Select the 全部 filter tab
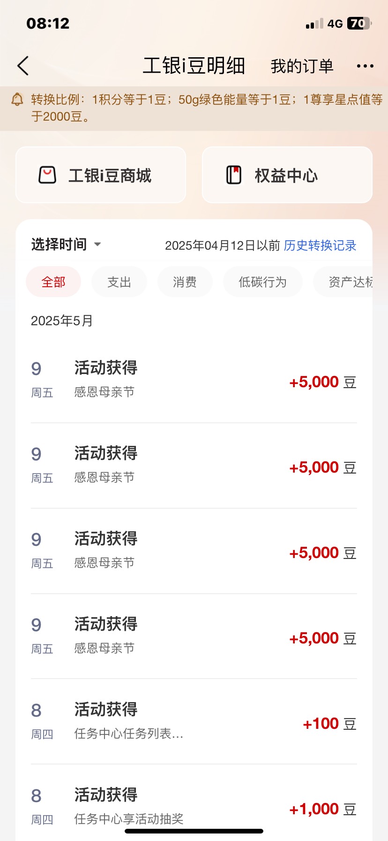This screenshot has height=841, width=388. pos(53,282)
